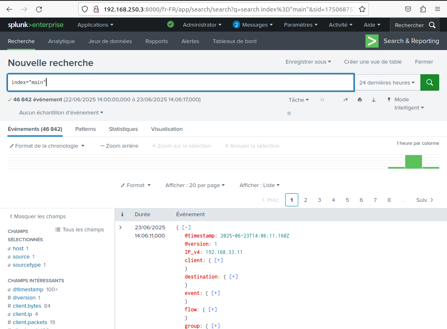Open the Format de la chronologie dropdown
The image size is (447, 329).
coord(47,146)
